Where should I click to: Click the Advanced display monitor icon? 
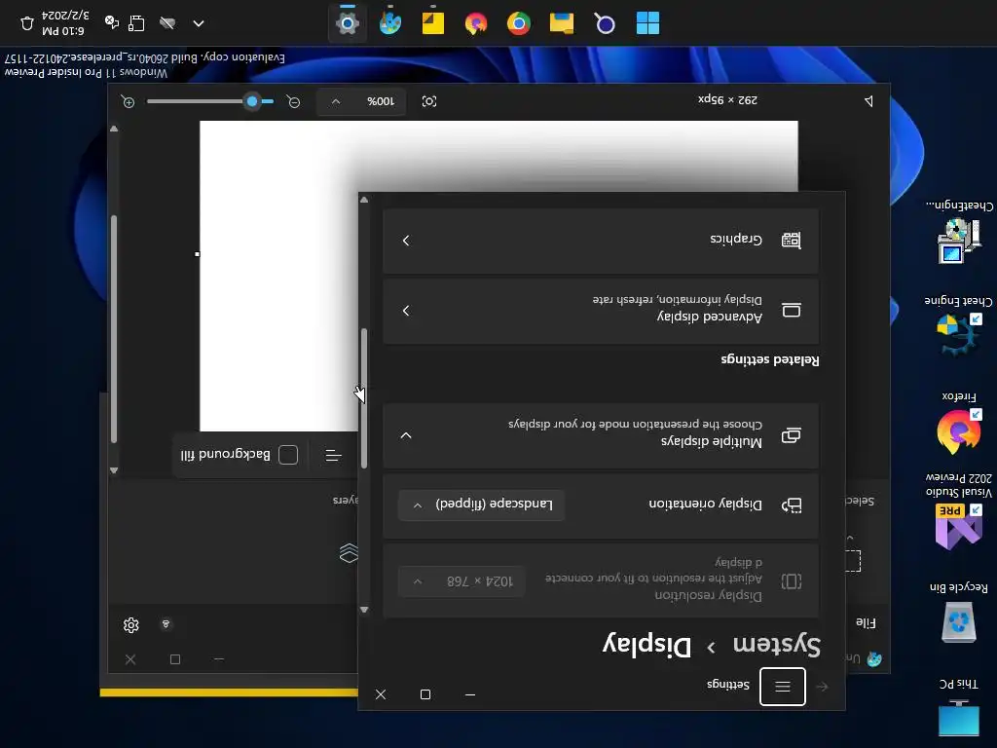[x=791, y=311]
